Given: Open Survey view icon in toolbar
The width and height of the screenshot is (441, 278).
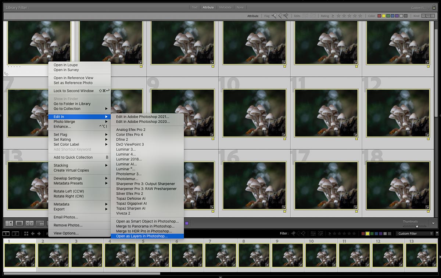Looking at the screenshot, I should coord(40,223).
